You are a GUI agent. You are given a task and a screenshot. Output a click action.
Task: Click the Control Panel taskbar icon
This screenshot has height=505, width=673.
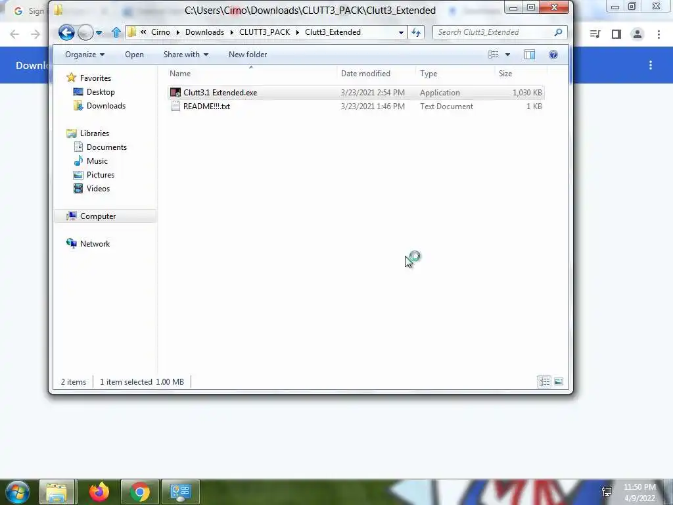point(181,492)
